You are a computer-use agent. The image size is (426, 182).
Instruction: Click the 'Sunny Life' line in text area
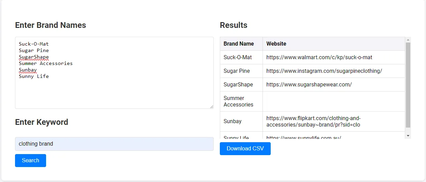(33, 76)
